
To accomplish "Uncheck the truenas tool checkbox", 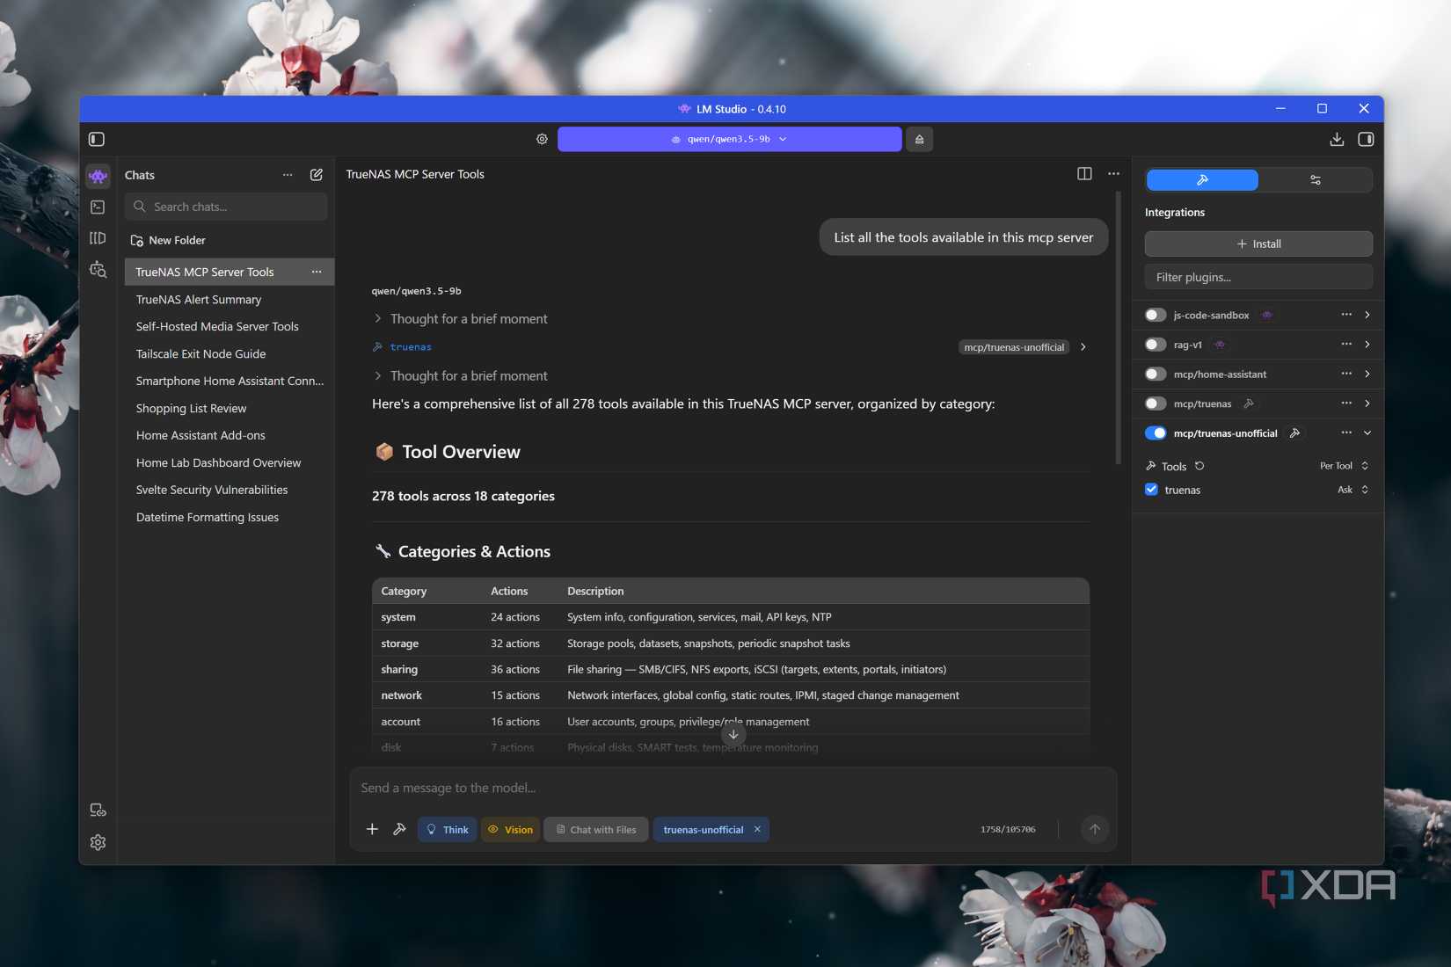I will tap(1150, 490).
